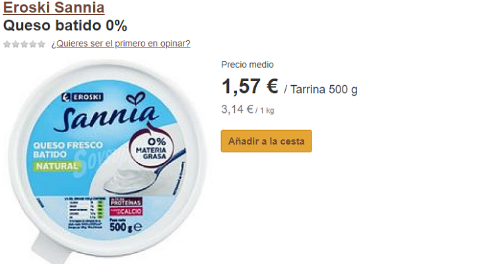Click the Eroski logo on the lid
Image resolution: width=495 pixels, height=264 pixels.
click(82, 97)
